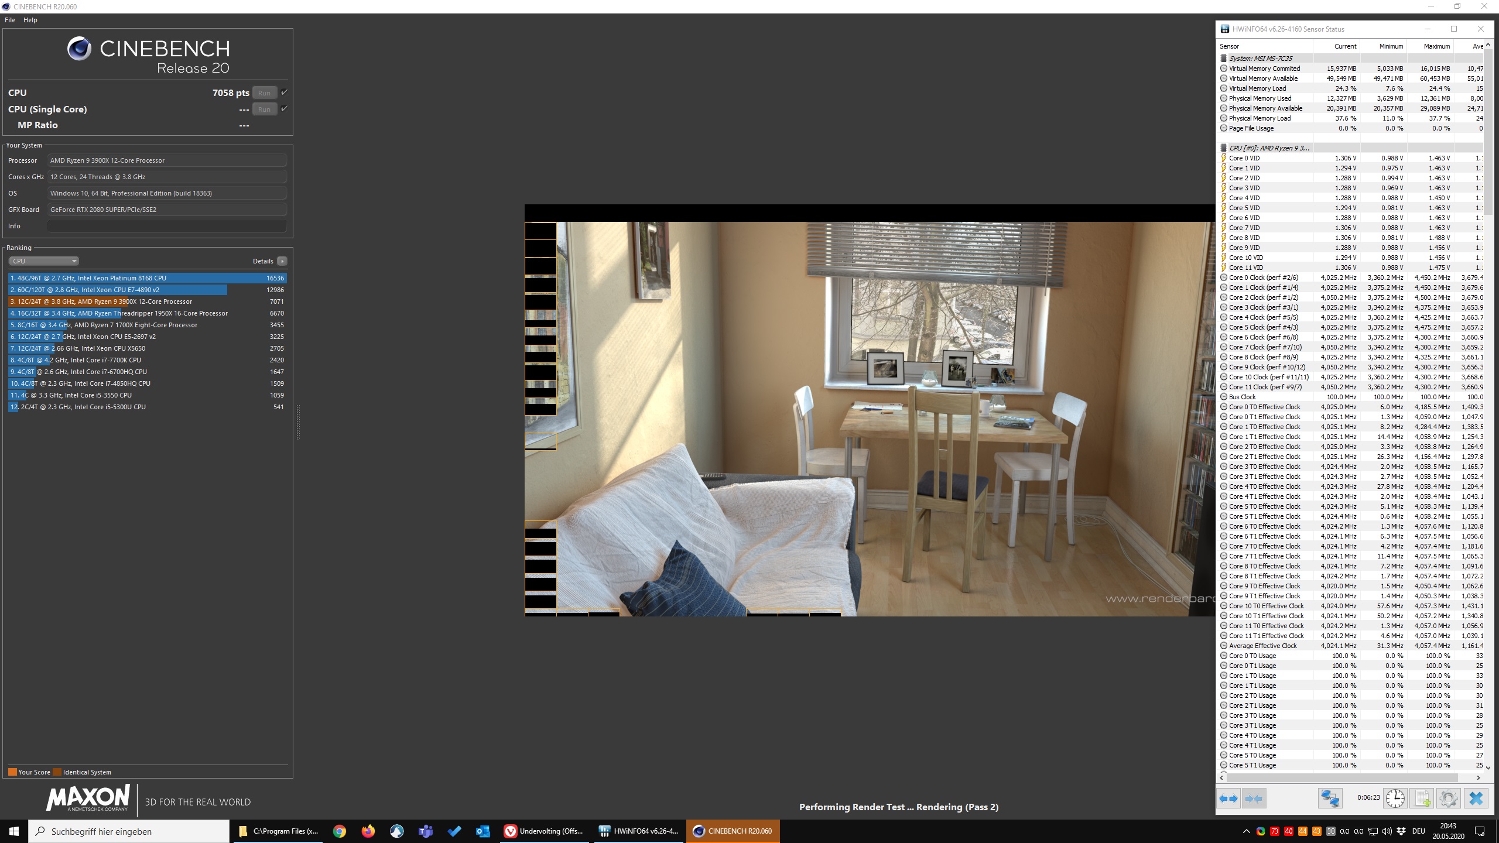1499x843 pixels.
Task: Select ranking entry Intel Core i5-5300U
Action: point(147,407)
